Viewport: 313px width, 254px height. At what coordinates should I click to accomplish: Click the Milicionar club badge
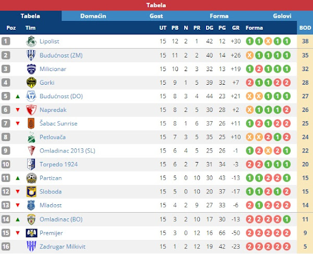pyautogui.click(x=31, y=69)
